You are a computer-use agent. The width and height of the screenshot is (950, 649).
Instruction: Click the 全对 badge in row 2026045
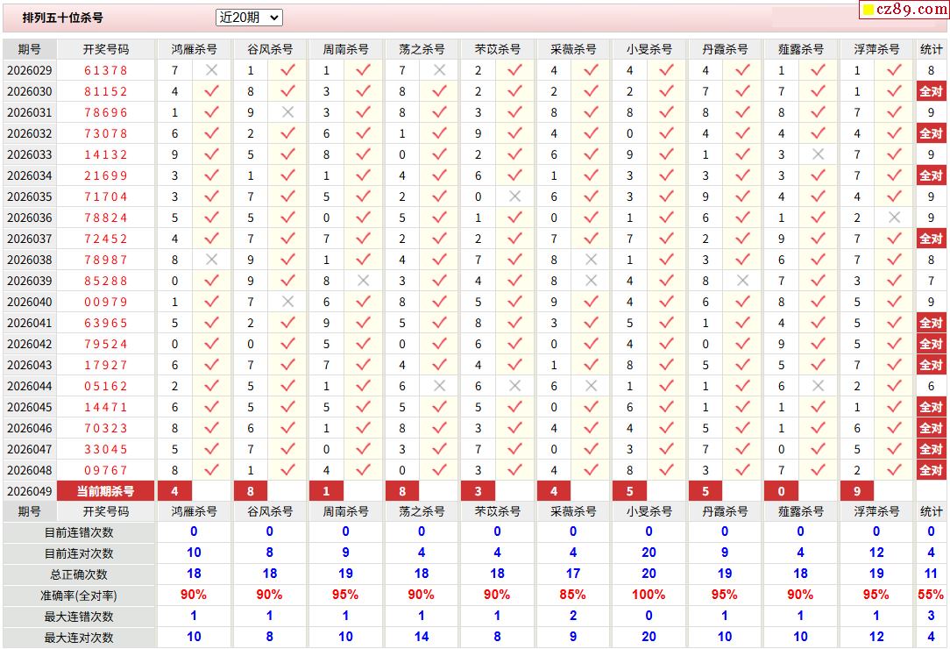pos(932,407)
